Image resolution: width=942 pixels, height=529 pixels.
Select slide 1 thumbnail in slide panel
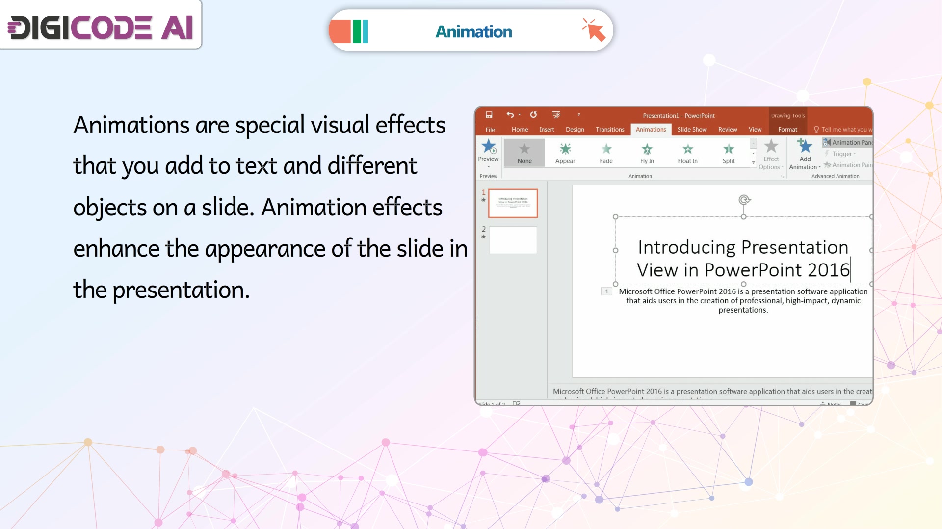[x=513, y=203]
